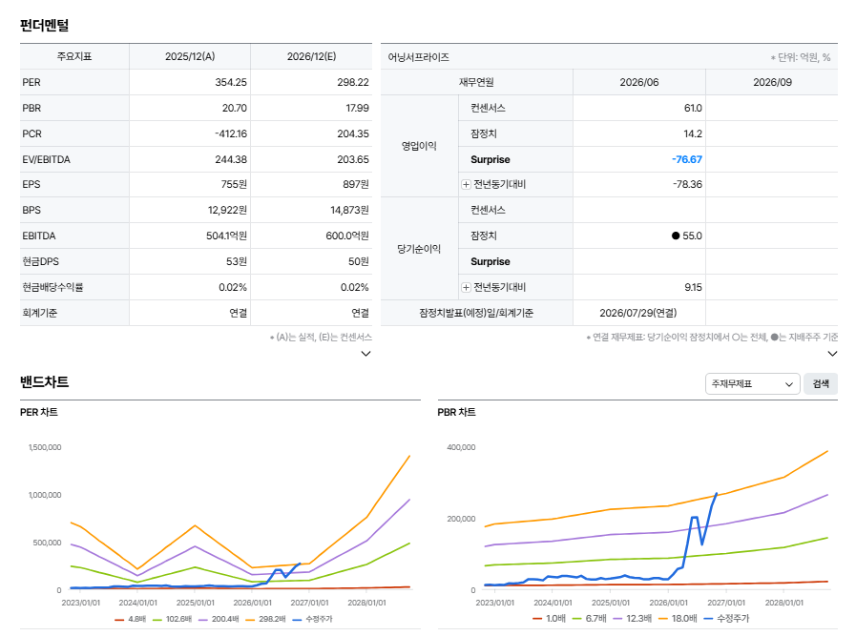Click the 영업이익 컨센서스 value 61.0
The image size is (856, 636).
(694, 108)
